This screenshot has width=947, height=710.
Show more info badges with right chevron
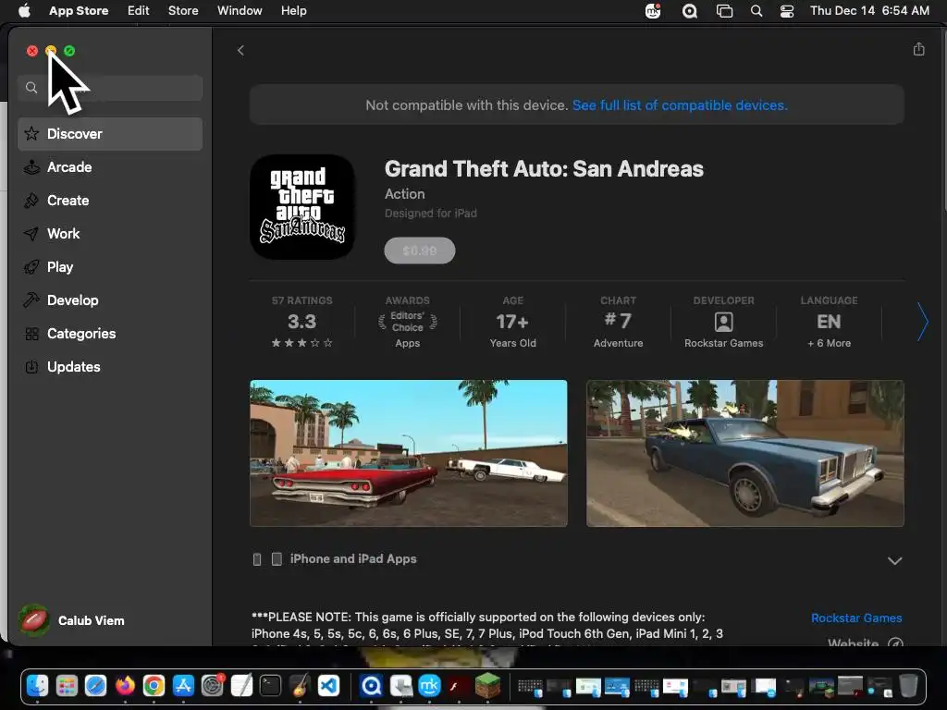922,322
